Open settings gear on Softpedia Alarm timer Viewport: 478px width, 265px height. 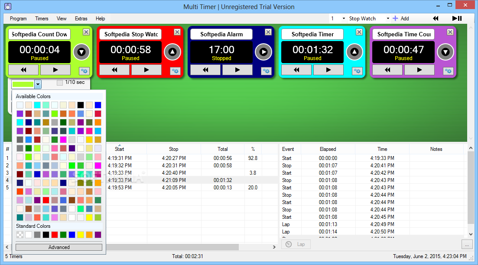pyautogui.click(x=266, y=71)
